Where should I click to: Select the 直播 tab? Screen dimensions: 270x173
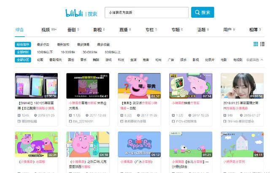pyautogui.click(x=123, y=30)
